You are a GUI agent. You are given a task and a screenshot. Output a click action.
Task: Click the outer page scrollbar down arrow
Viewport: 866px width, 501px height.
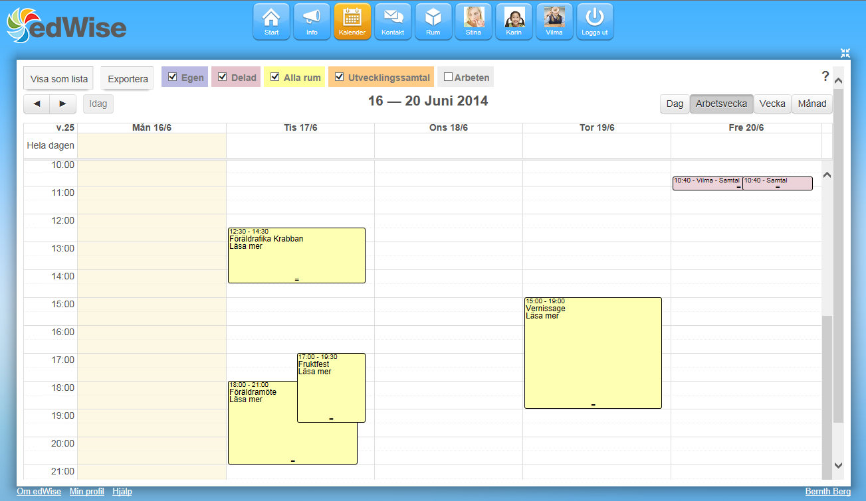pos(838,465)
